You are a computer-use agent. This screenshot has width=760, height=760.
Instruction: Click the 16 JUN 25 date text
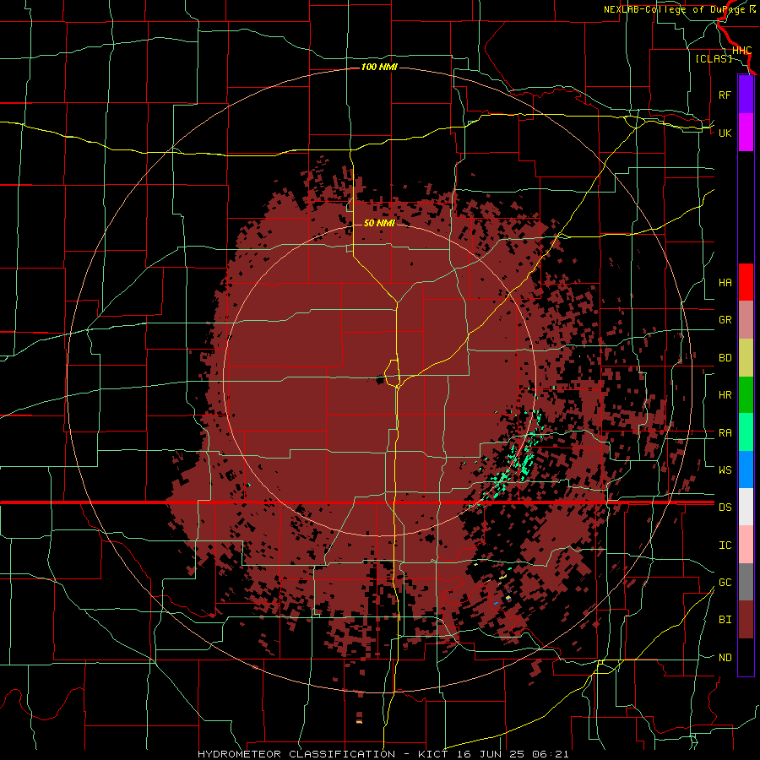pos(491,754)
